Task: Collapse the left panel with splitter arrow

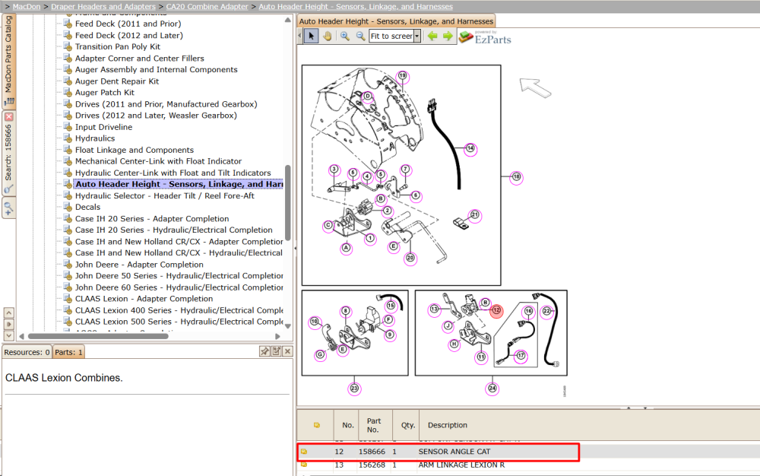Action: 295,248
